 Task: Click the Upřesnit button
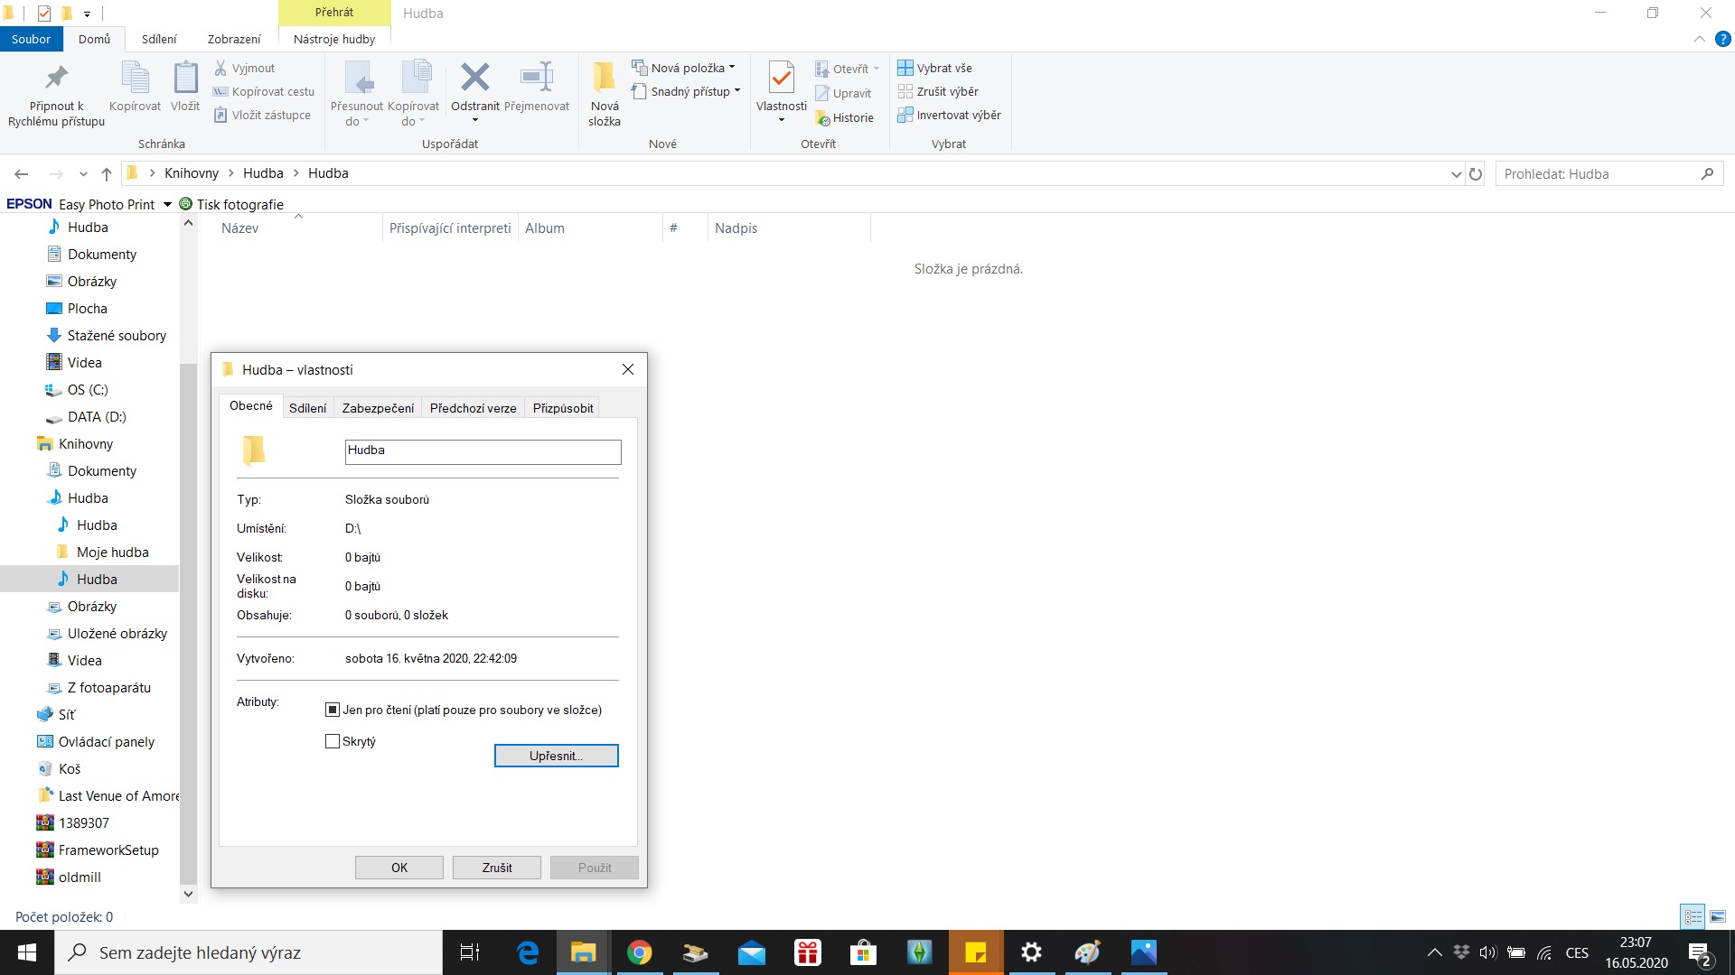click(556, 756)
